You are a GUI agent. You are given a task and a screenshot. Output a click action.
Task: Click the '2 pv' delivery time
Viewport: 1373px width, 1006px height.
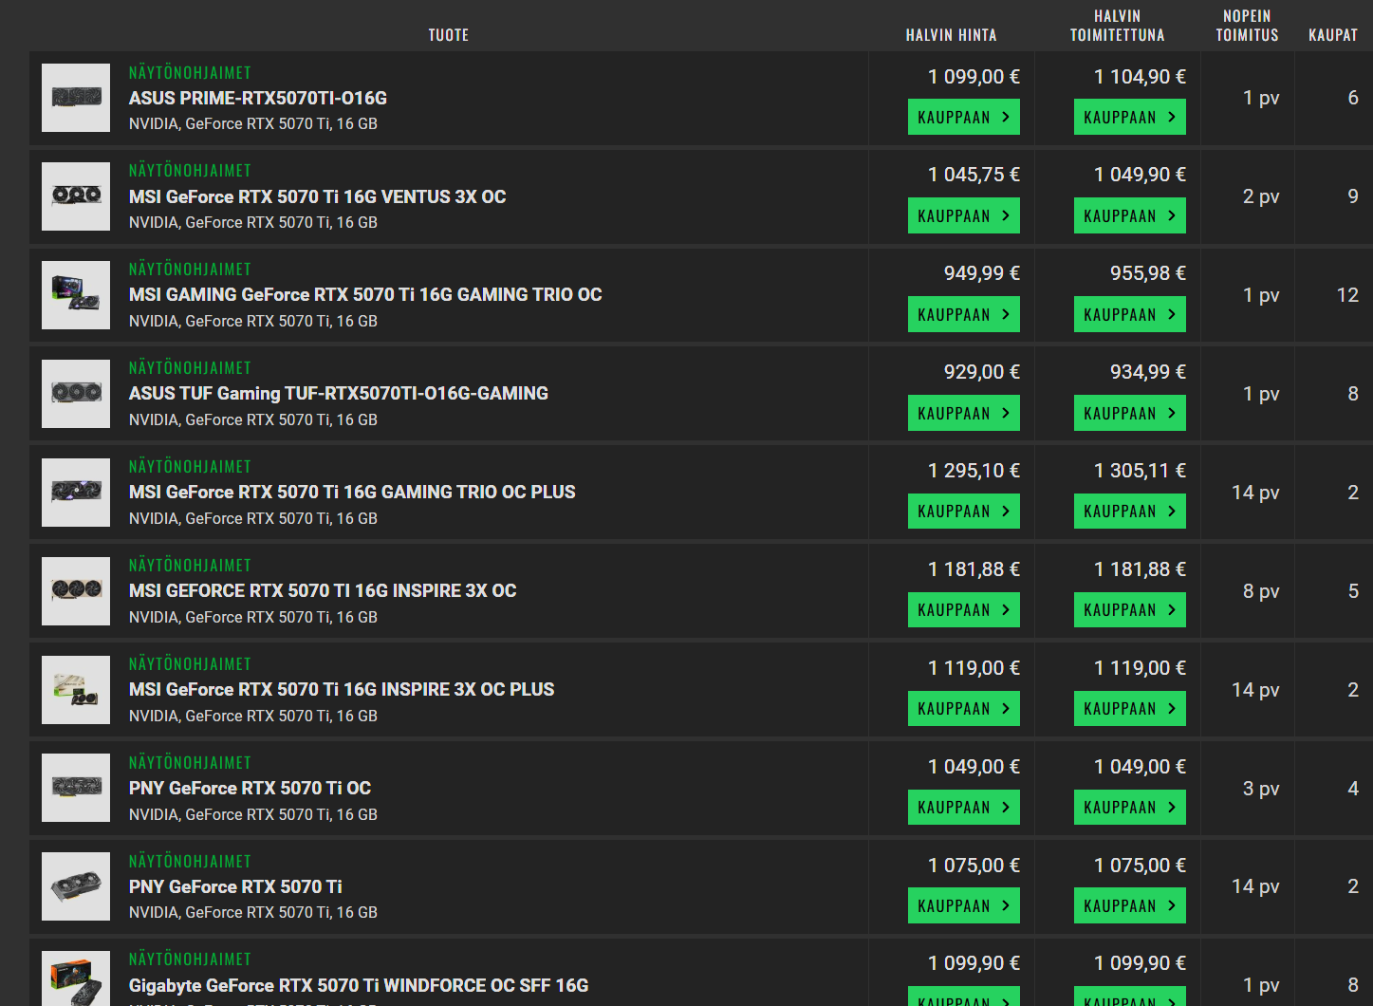click(1261, 196)
